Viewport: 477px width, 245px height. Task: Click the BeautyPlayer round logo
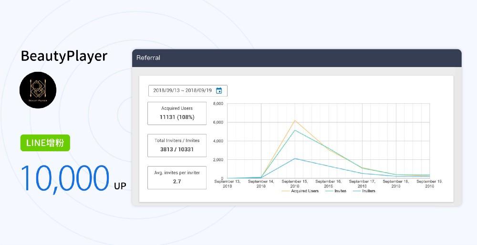coord(38,90)
